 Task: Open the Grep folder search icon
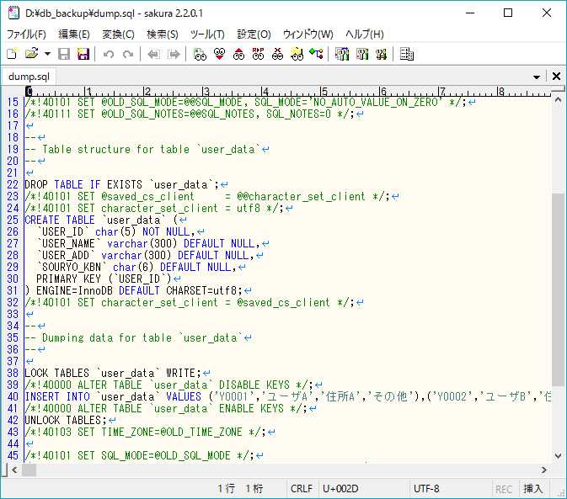pyautogui.click(x=297, y=54)
